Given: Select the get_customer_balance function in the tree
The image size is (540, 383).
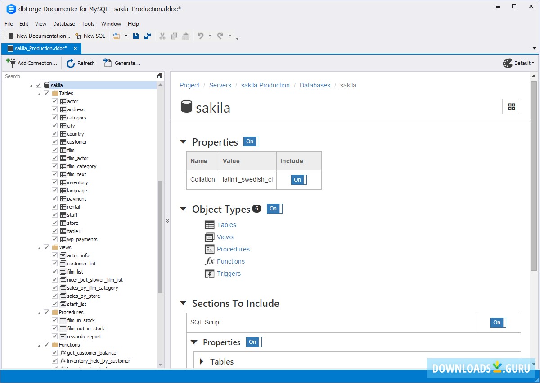Looking at the screenshot, I should coord(91,353).
